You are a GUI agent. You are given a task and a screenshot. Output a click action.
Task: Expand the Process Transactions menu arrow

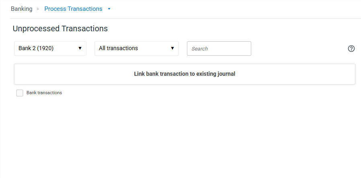coord(109,9)
